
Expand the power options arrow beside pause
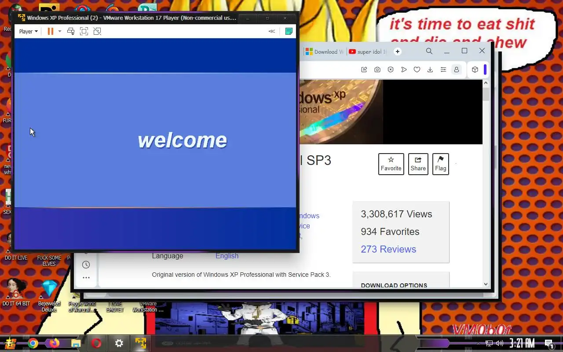(x=60, y=31)
